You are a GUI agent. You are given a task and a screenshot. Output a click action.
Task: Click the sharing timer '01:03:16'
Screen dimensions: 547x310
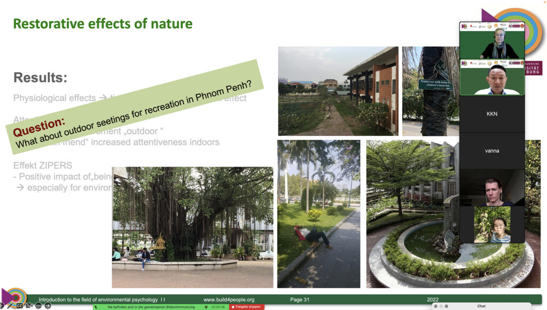click(218, 307)
